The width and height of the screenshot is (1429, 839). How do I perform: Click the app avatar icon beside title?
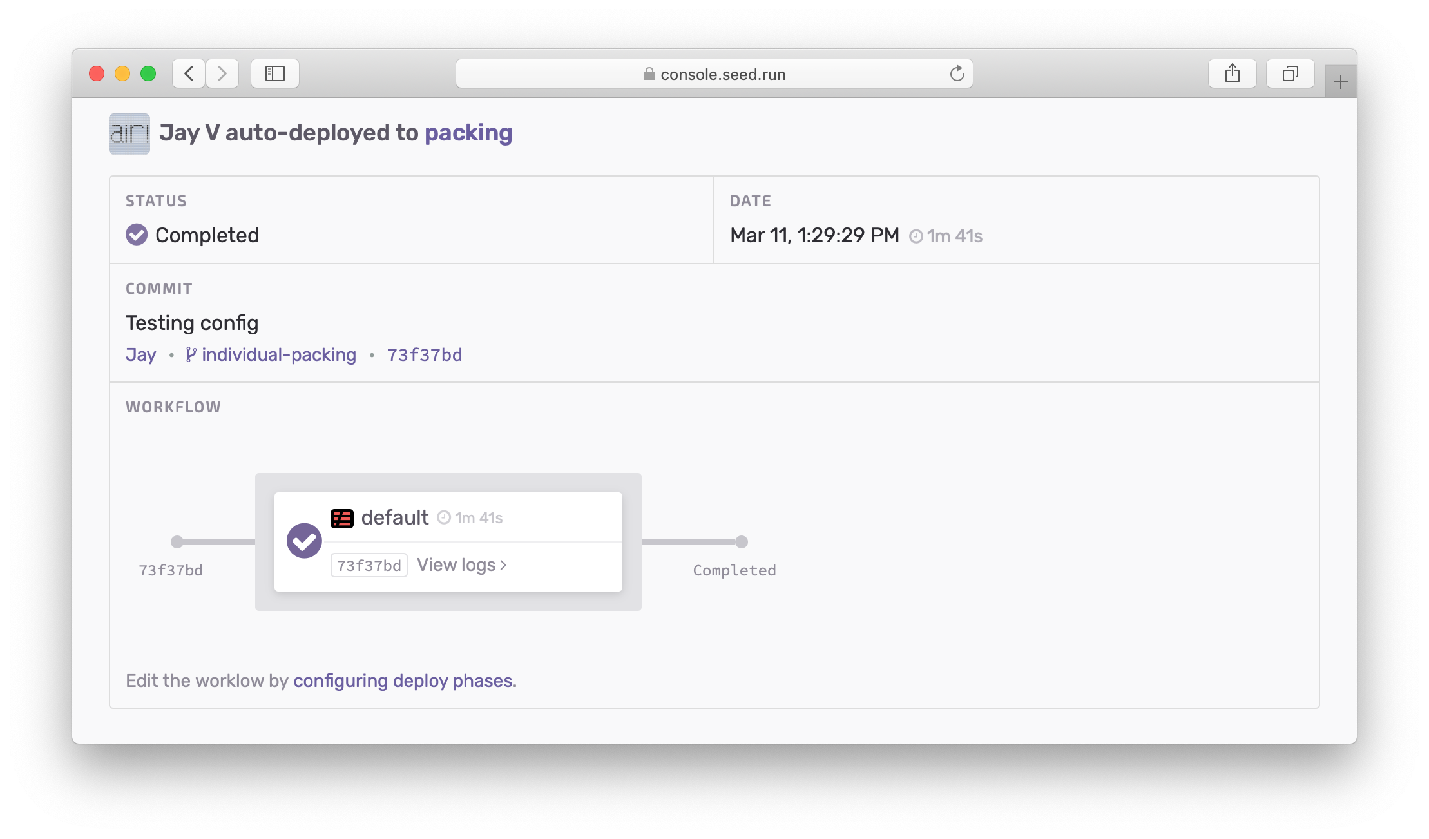tap(129, 133)
